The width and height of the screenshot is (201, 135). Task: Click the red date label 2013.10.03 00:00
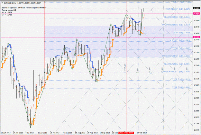[126, 133]
